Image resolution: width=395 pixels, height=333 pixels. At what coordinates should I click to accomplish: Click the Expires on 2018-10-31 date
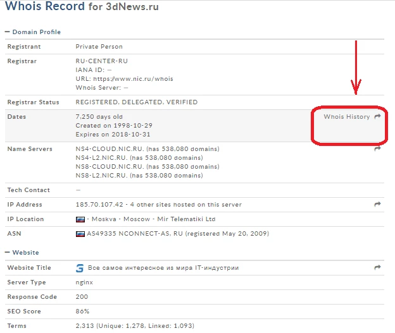[113, 135]
